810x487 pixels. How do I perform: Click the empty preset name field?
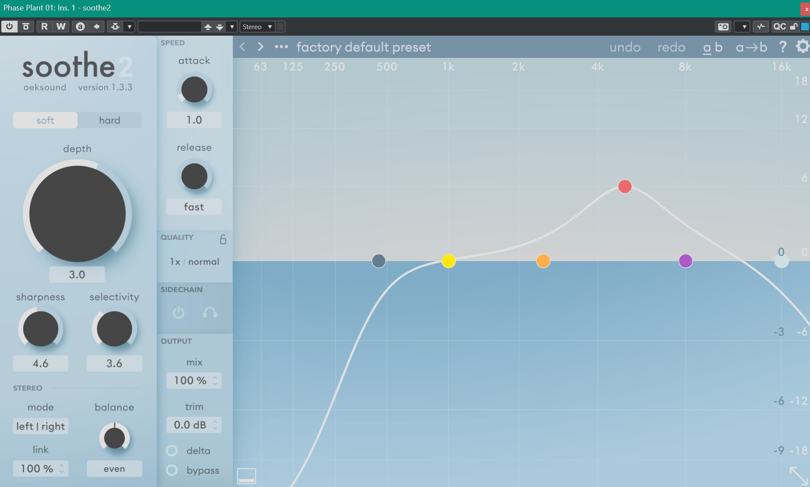[x=170, y=27]
